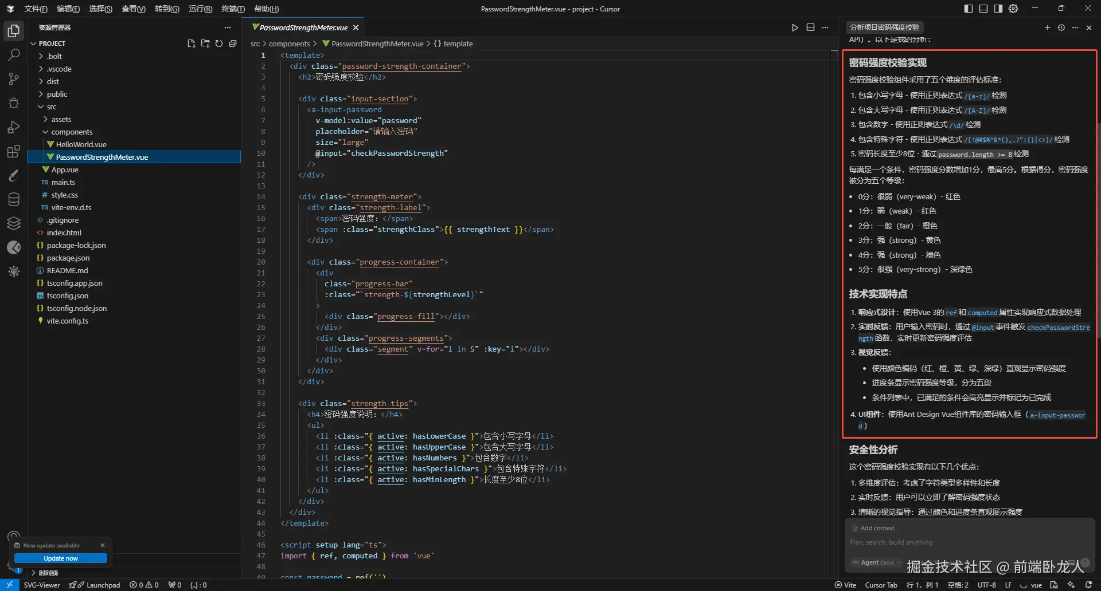
Task: Select the PasswordStrengthMeter.vue editor tab
Action: pyautogui.click(x=303, y=27)
